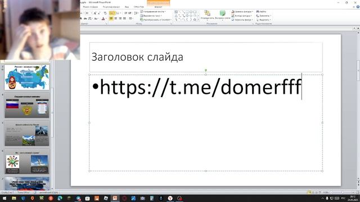Click the Select button in Editing group

[x=264, y=20]
